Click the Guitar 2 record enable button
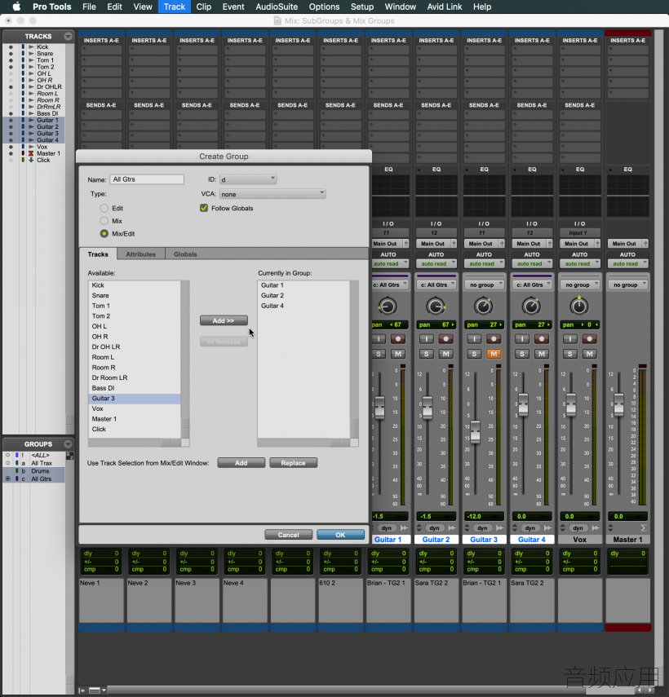Viewport: 669px width, 697px height. click(445, 339)
